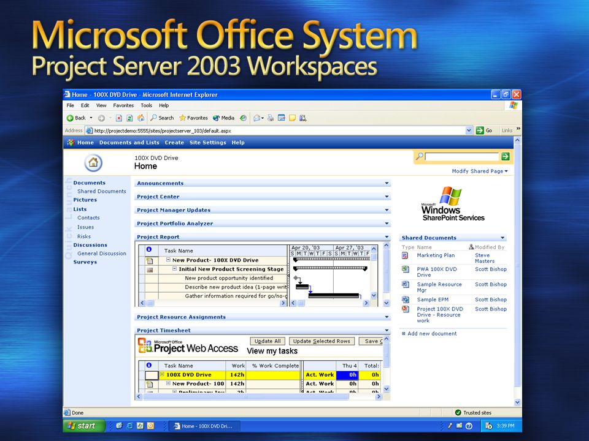This screenshot has height=441, width=589.
Task: Open the Tools menu
Action: 146,105
